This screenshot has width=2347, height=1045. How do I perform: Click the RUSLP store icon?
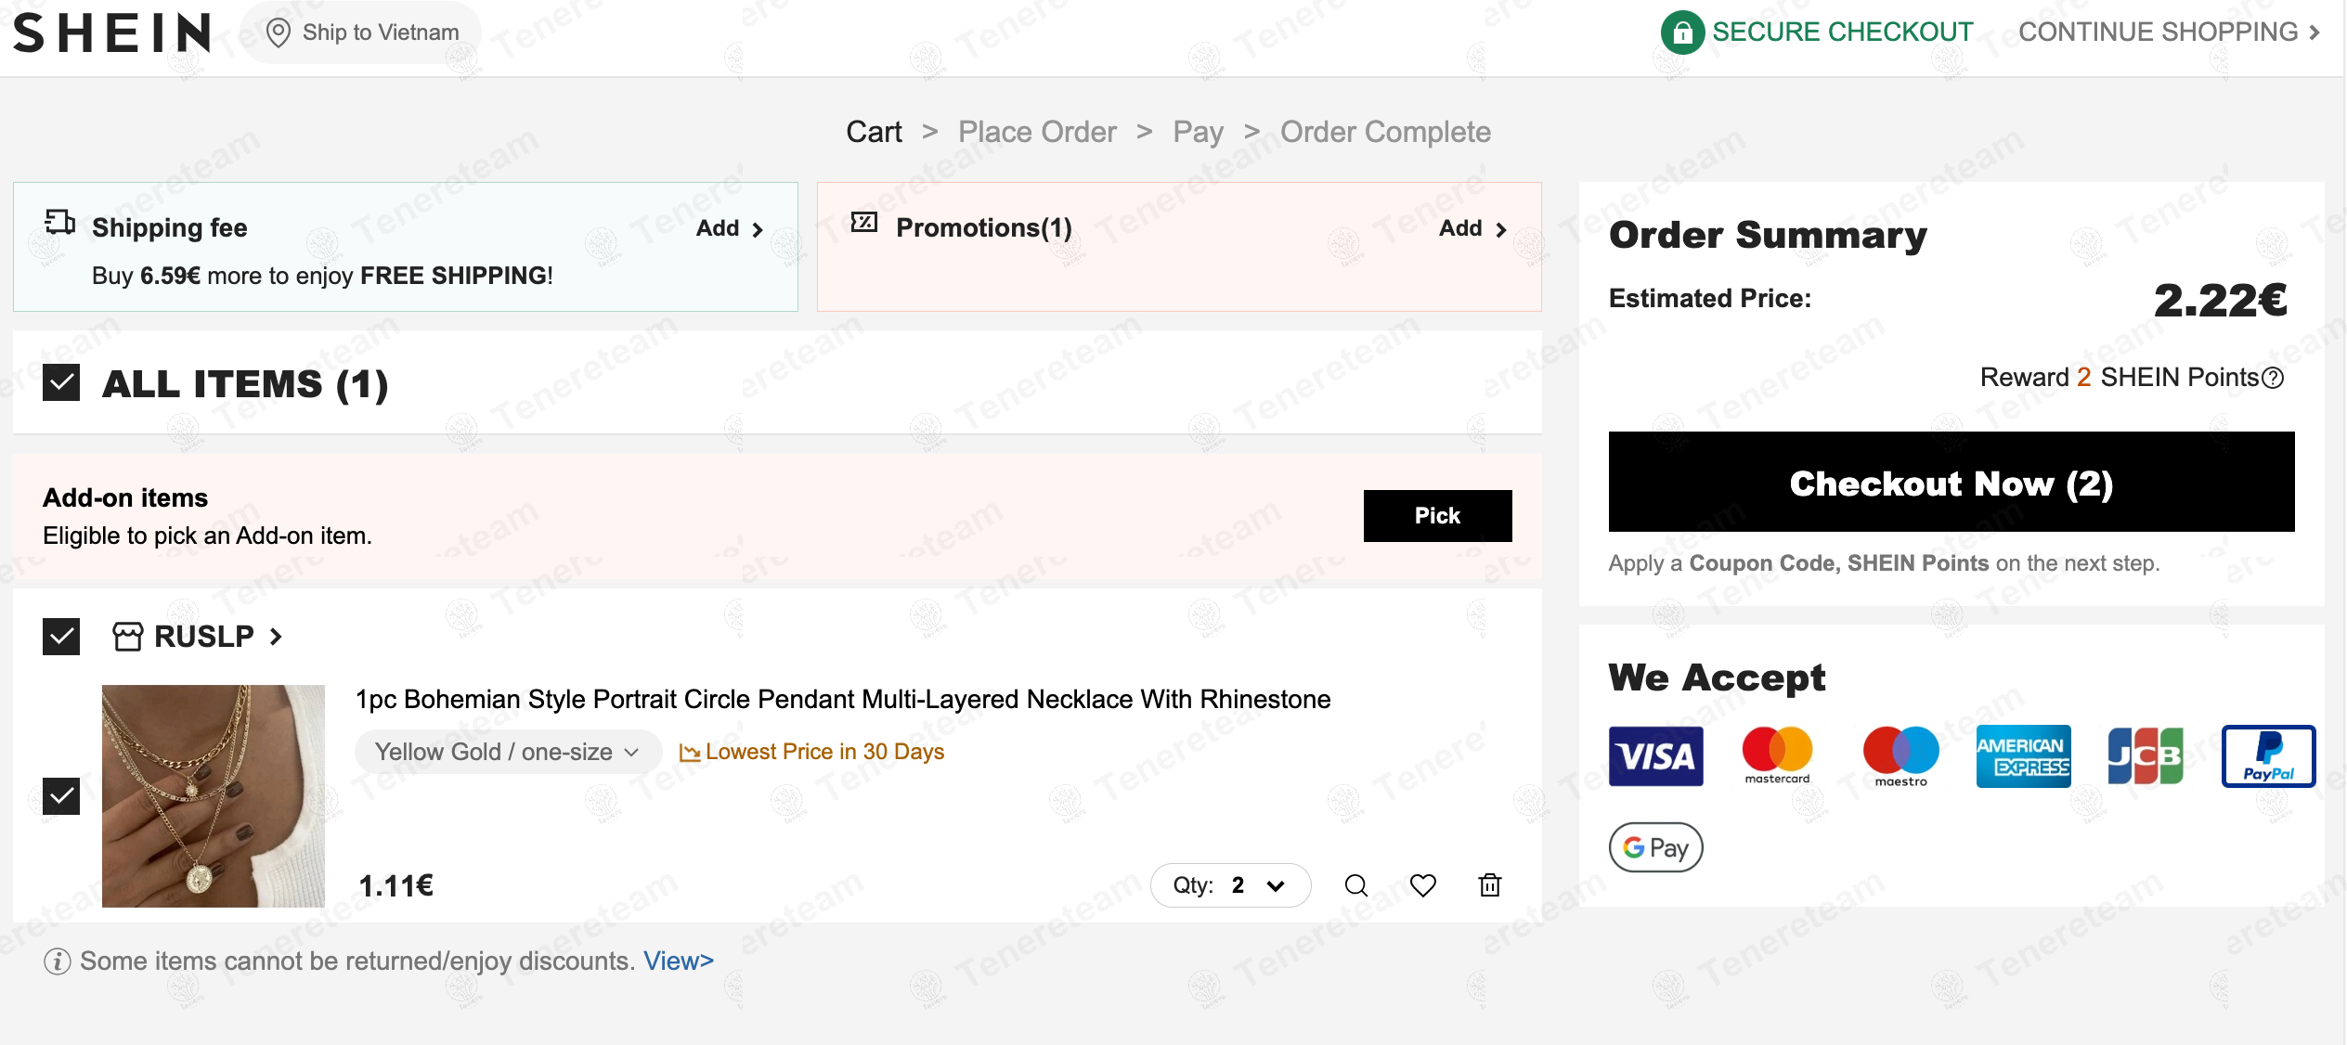[x=127, y=637]
